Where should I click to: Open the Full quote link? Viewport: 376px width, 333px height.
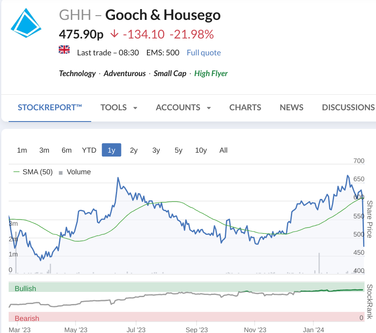[204, 52]
